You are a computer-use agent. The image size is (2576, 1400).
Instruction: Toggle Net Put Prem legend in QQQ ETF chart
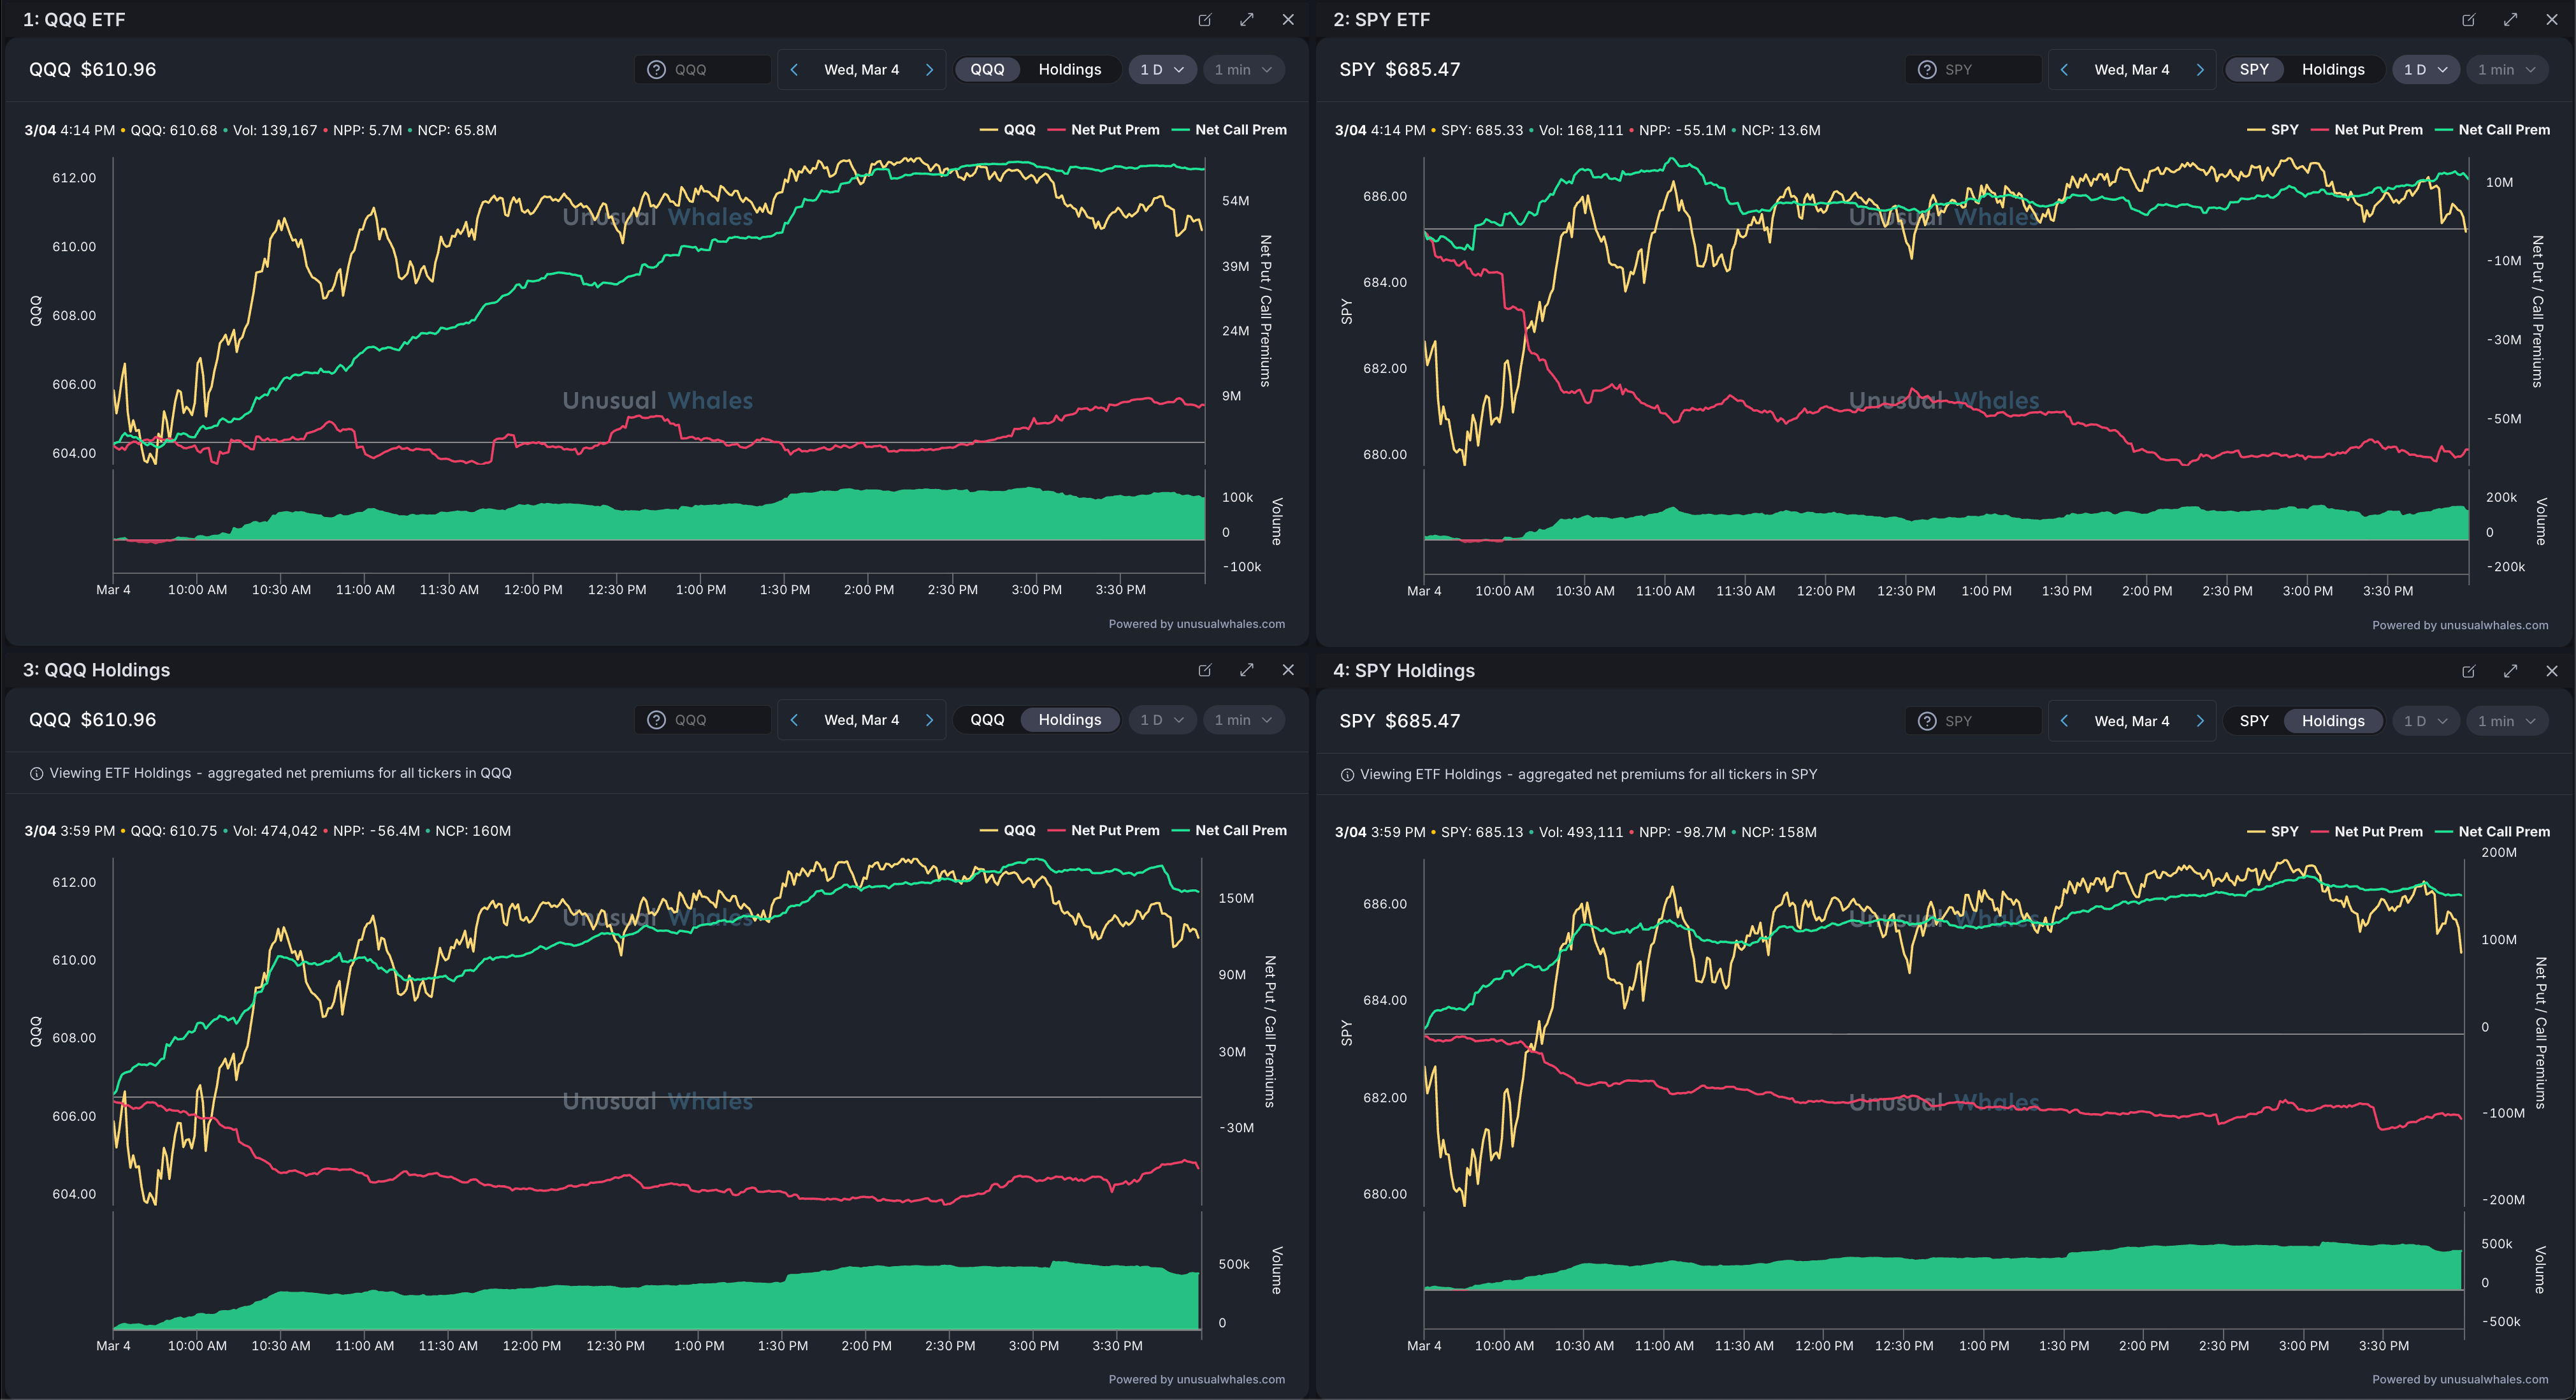pos(1114,130)
